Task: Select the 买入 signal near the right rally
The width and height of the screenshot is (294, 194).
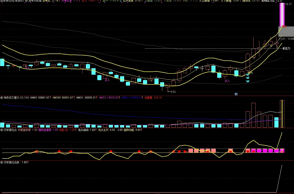Action: 227,81
